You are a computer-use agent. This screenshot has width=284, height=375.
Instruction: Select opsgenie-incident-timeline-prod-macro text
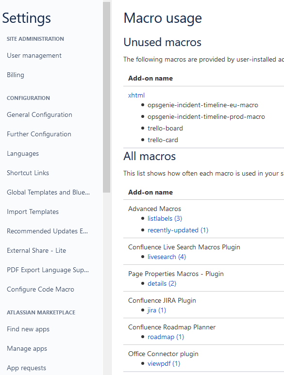[206, 117]
